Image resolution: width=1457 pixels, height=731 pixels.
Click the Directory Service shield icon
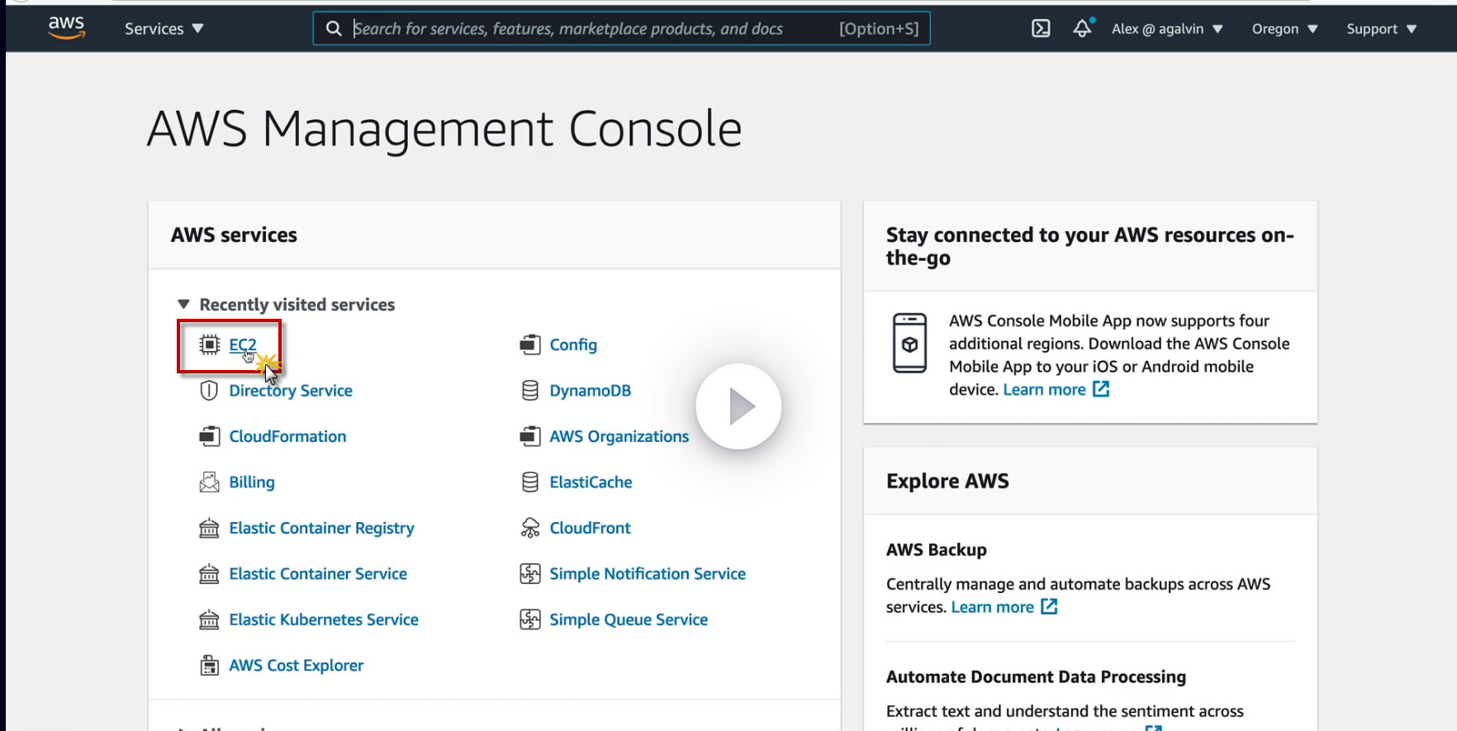(209, 391)
